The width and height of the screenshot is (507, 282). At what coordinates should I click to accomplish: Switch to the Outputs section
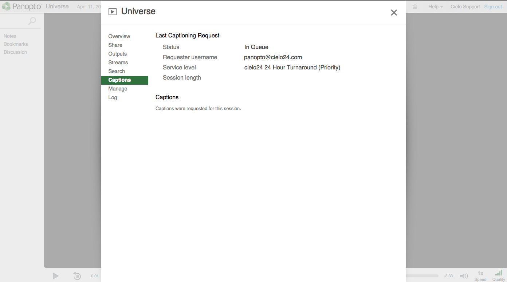tap(117, 54)
